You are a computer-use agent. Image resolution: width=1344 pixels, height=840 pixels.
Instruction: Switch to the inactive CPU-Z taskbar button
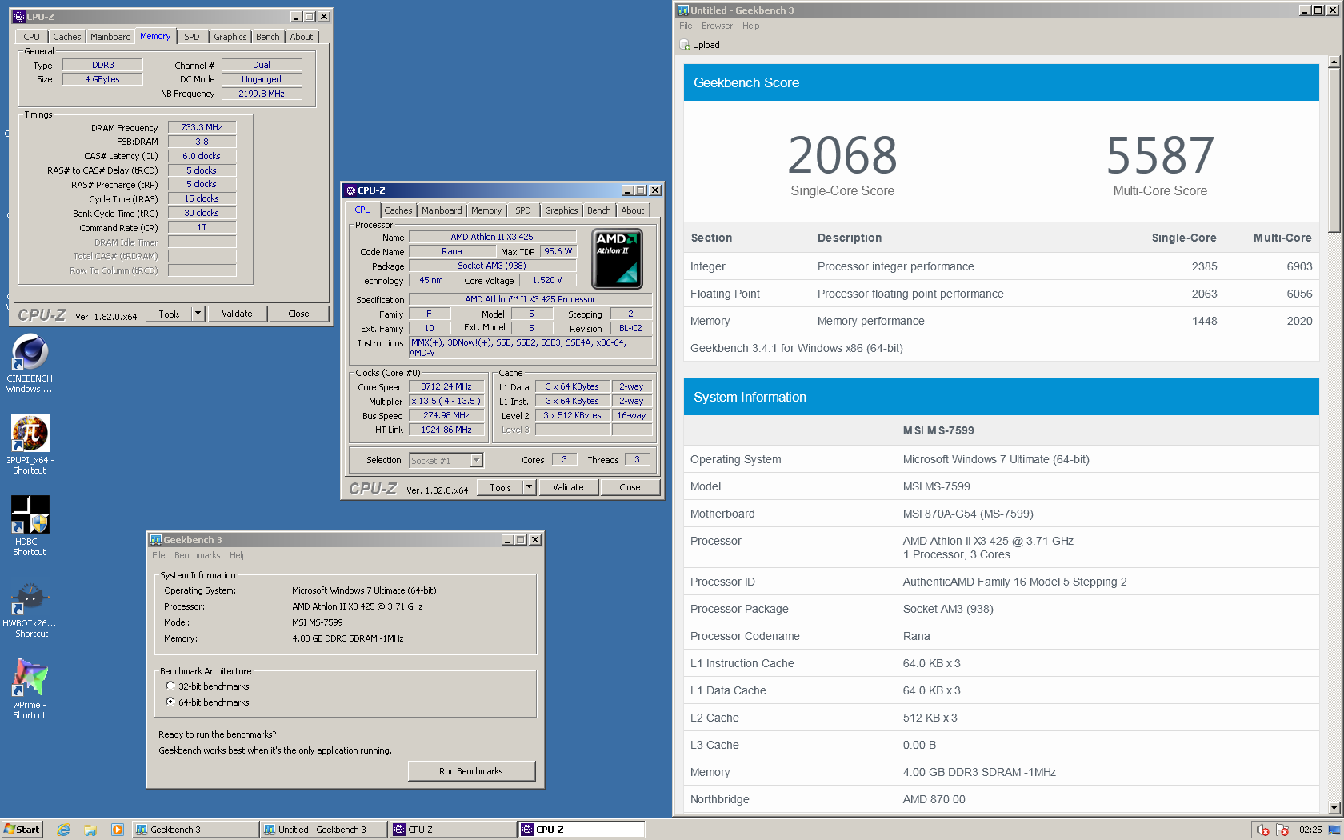pyautogui.click(x=453, y=830)
